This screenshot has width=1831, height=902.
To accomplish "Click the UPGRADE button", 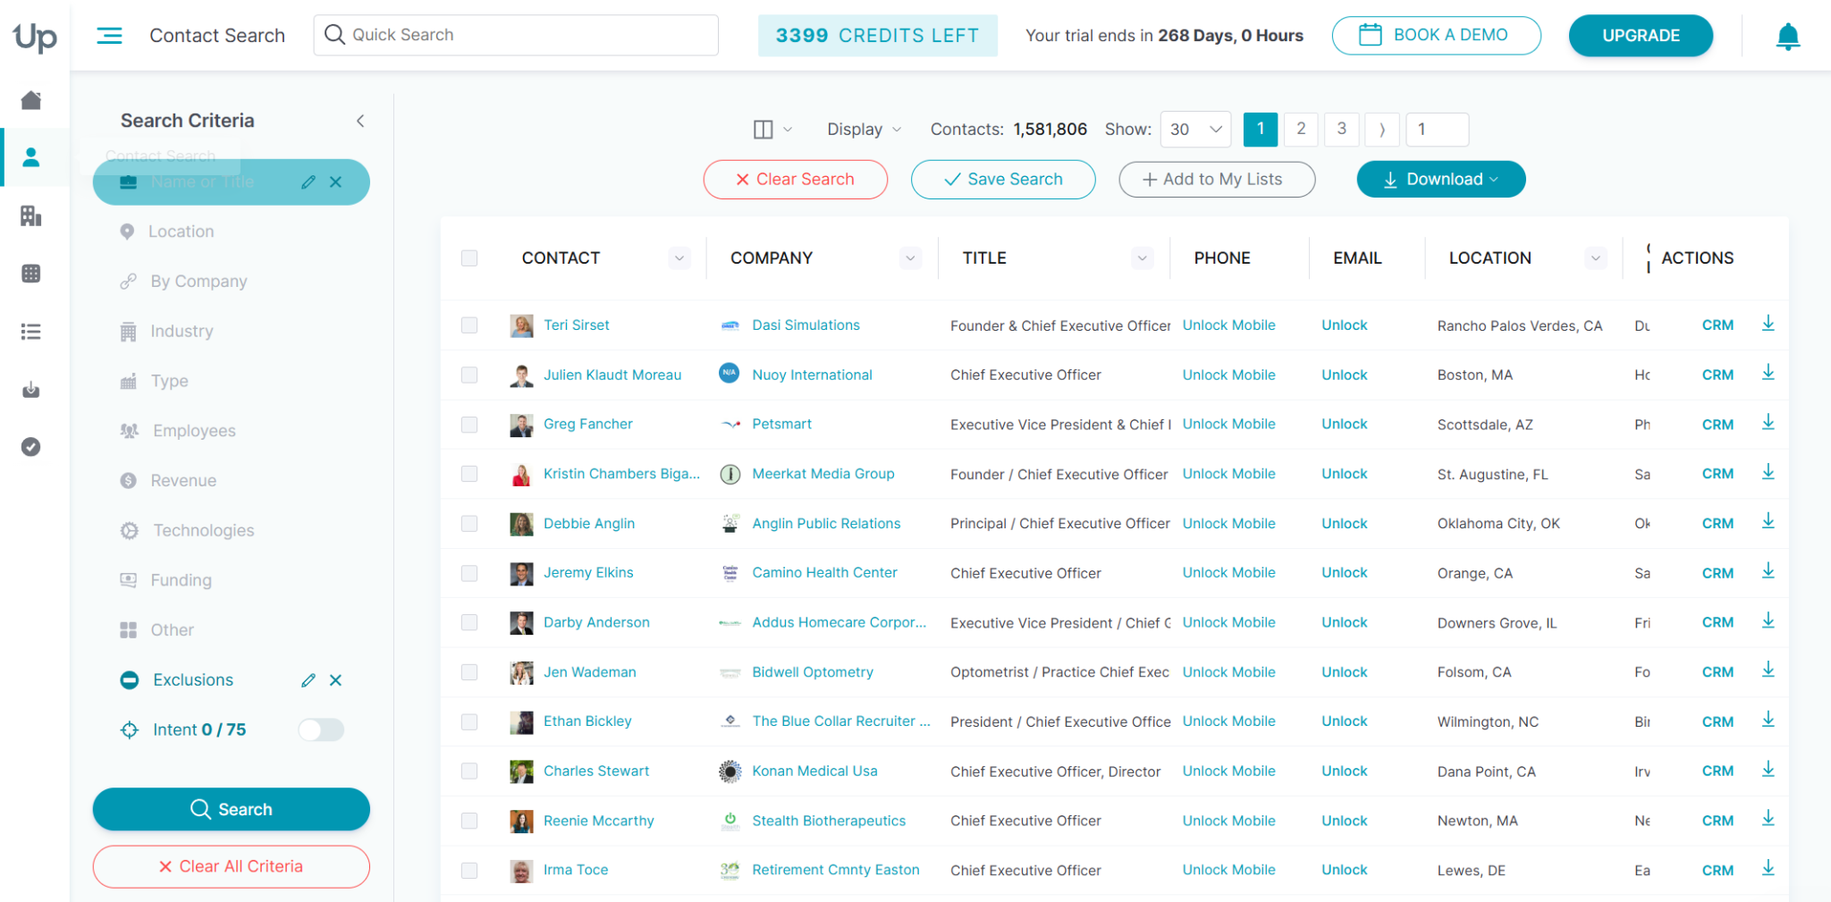I will (x=1641, y=36).
